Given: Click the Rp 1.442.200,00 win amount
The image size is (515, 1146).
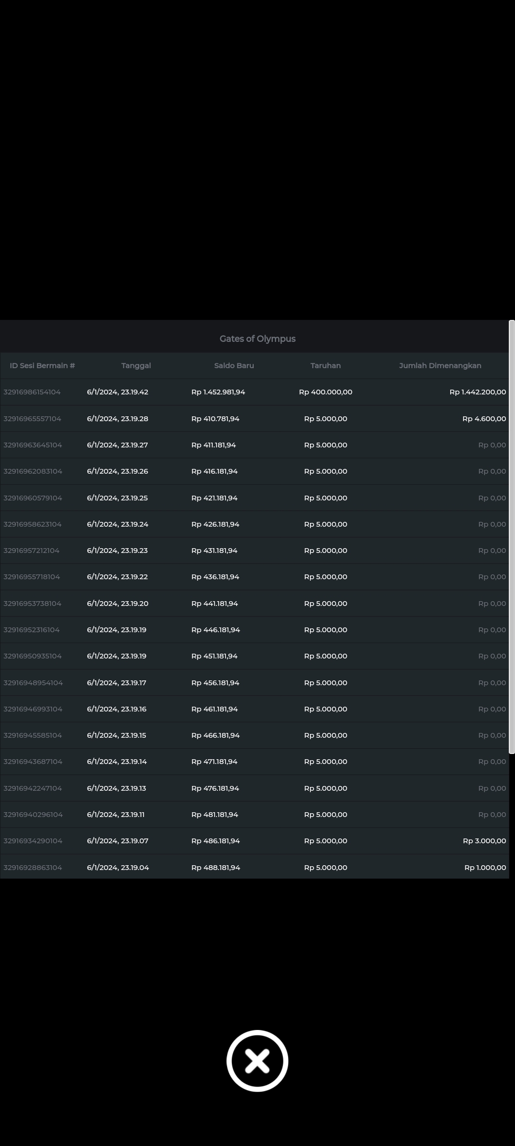Looking at the screenshot, I should (477, 392).
